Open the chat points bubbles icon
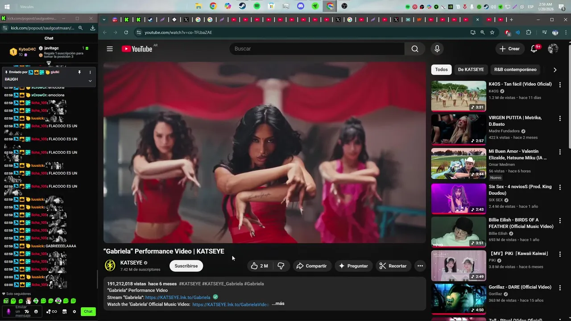Screen dimensions: 571x321 click(48, 312)
